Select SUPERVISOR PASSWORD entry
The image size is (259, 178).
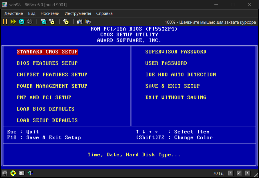click(x=176, y=52)
